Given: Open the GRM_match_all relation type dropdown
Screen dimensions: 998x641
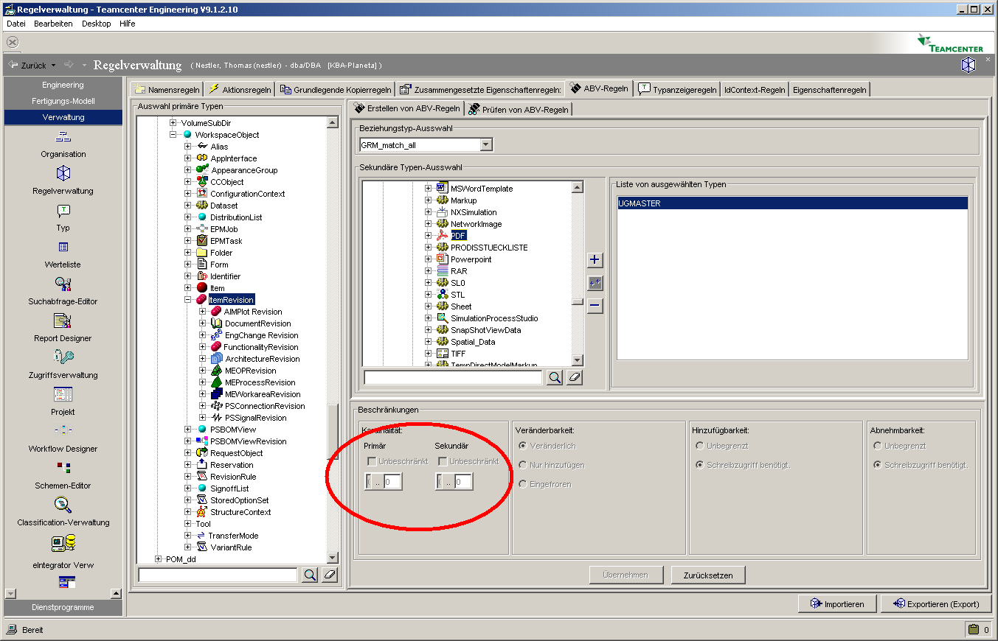Looking at the screenshot, I should click(485, 145).
